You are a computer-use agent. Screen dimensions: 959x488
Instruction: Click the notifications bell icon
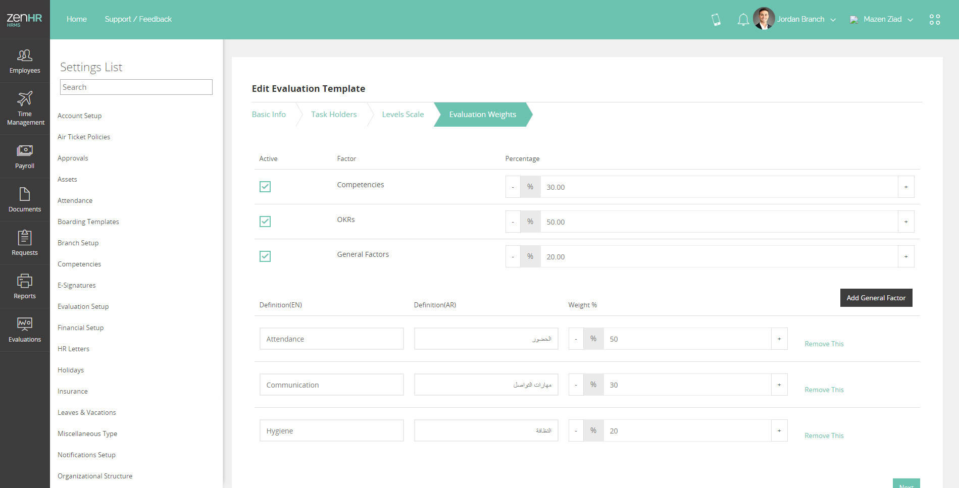pos(743,20)
